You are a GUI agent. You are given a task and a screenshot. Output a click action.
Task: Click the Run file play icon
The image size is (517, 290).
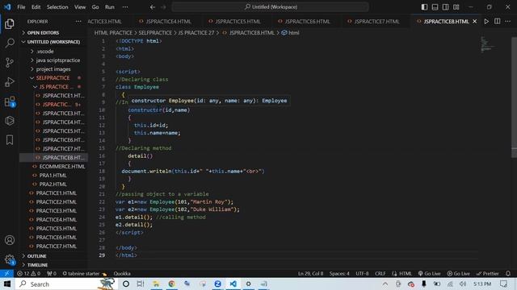(x=486, y=22)
